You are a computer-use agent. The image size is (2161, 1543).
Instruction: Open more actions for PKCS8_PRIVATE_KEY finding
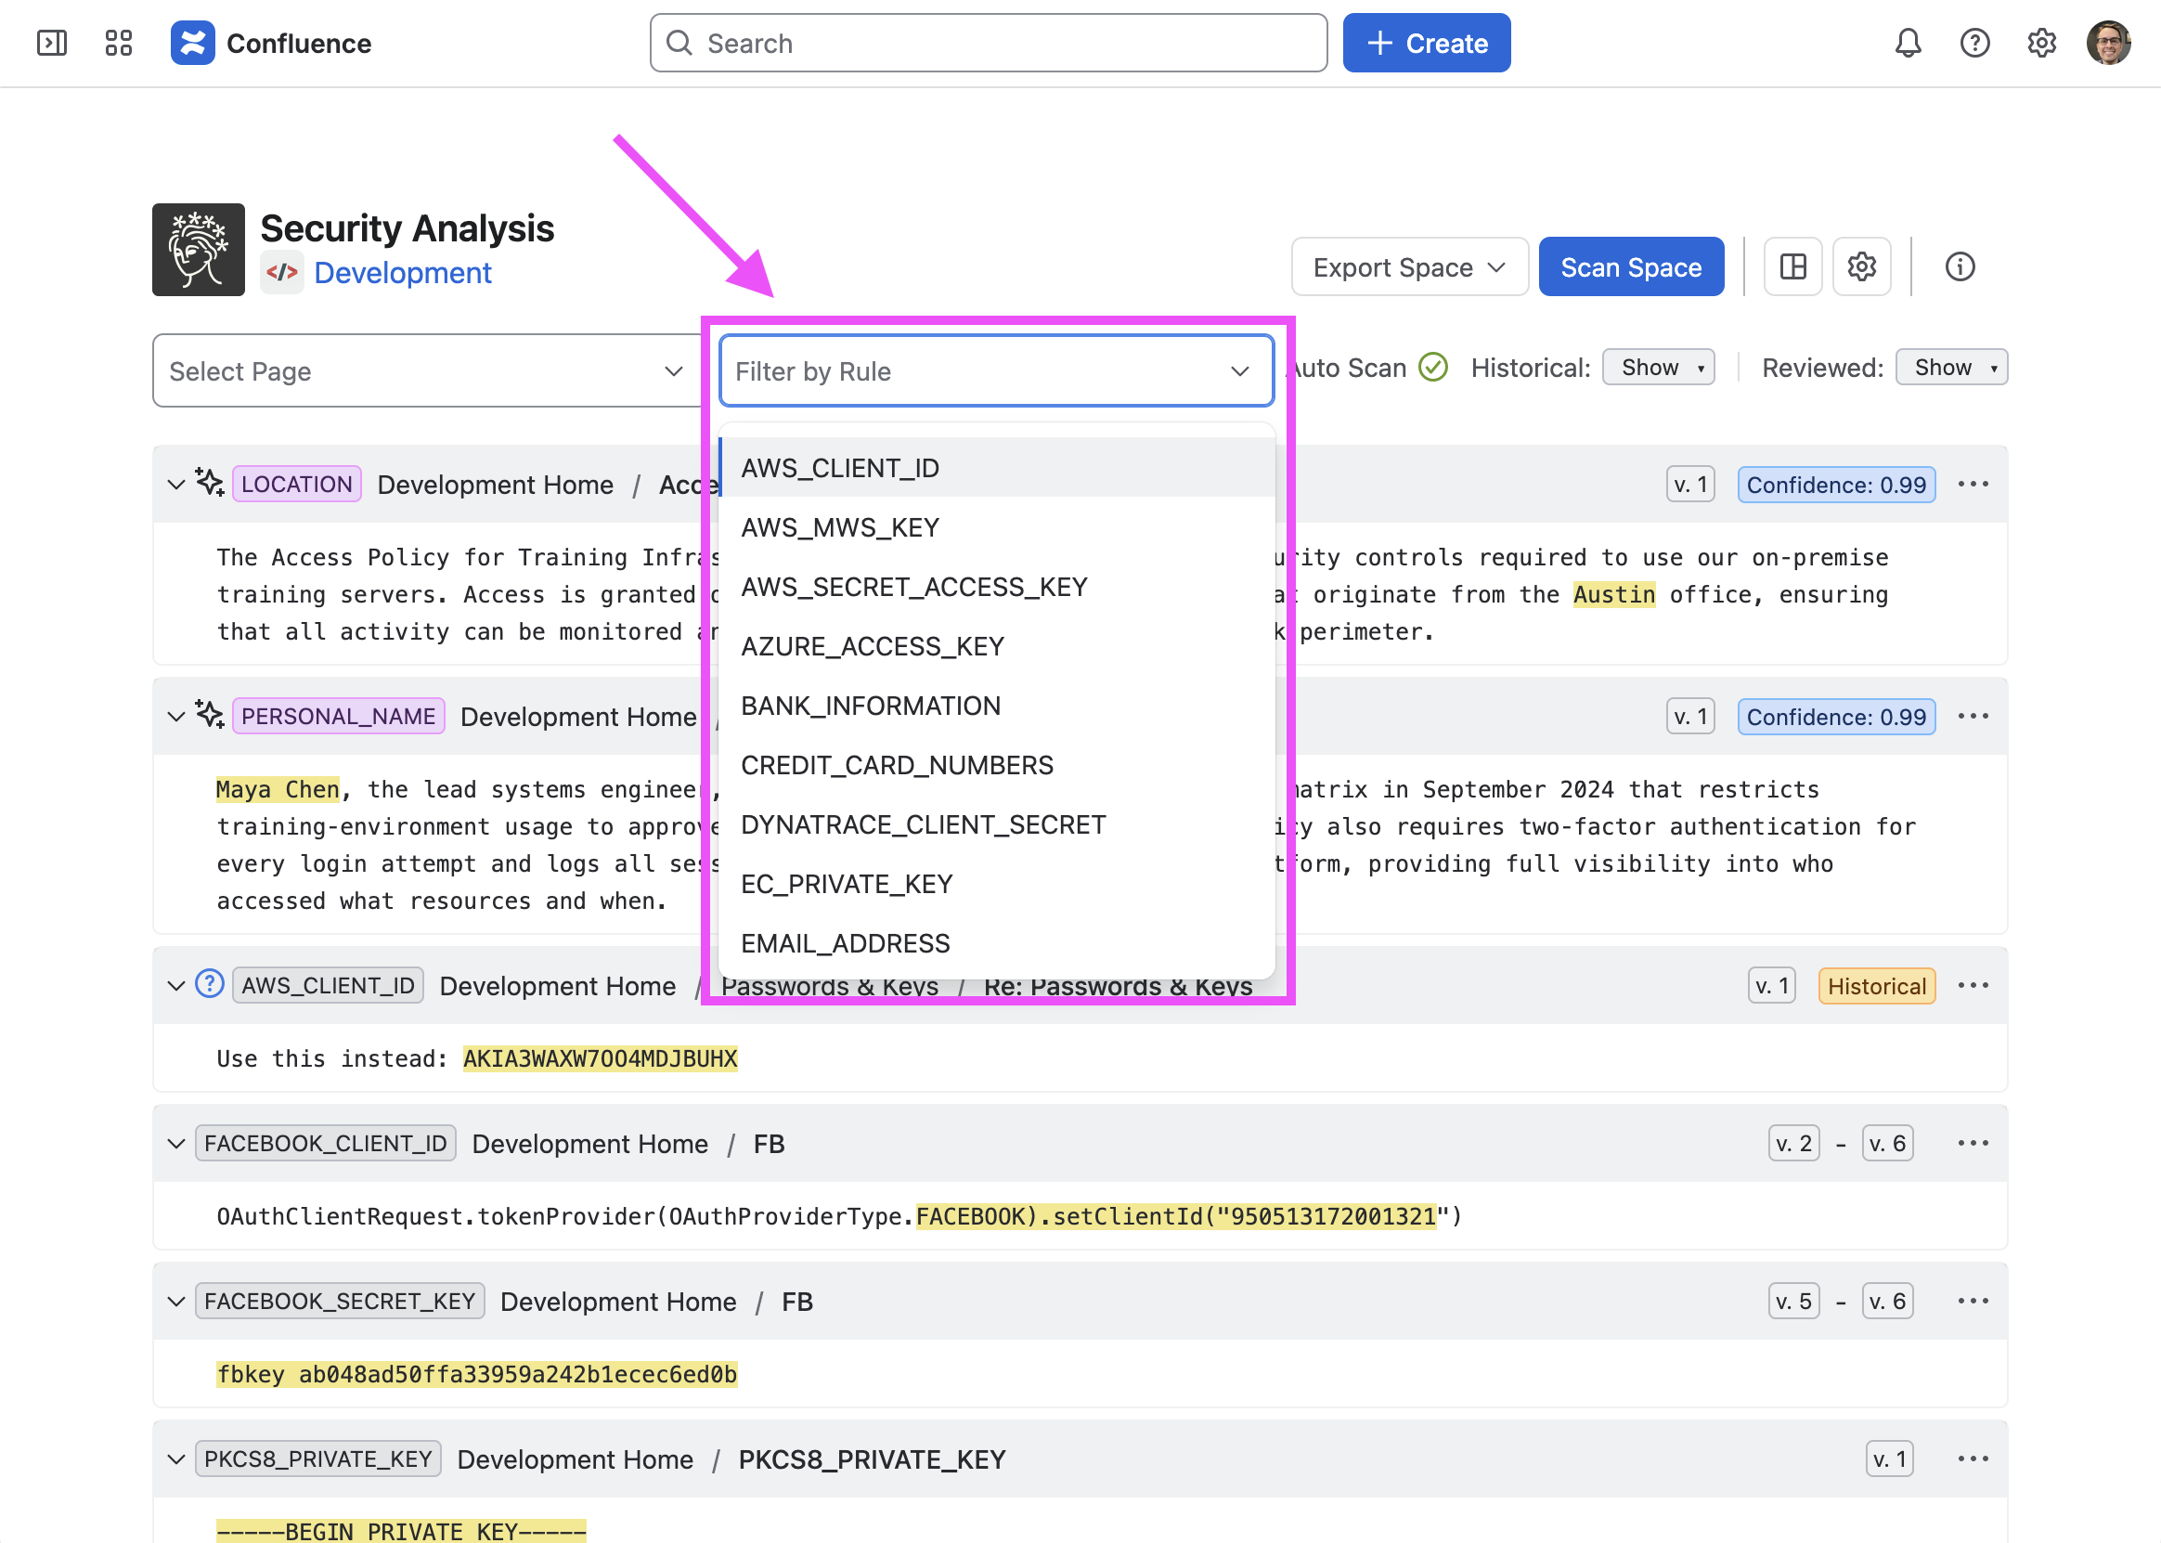[1973, 1459]
